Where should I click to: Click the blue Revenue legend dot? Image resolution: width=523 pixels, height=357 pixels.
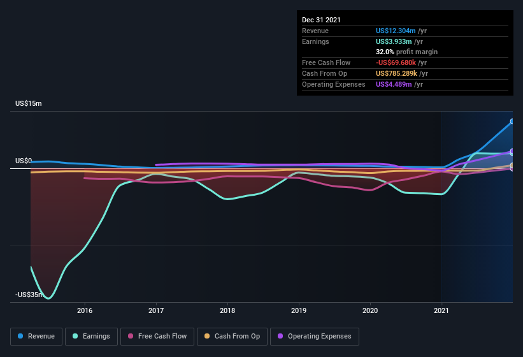point(20,336)
